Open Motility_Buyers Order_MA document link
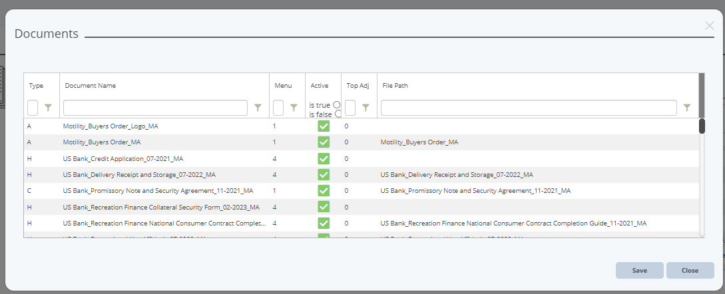 pos(102,142)
